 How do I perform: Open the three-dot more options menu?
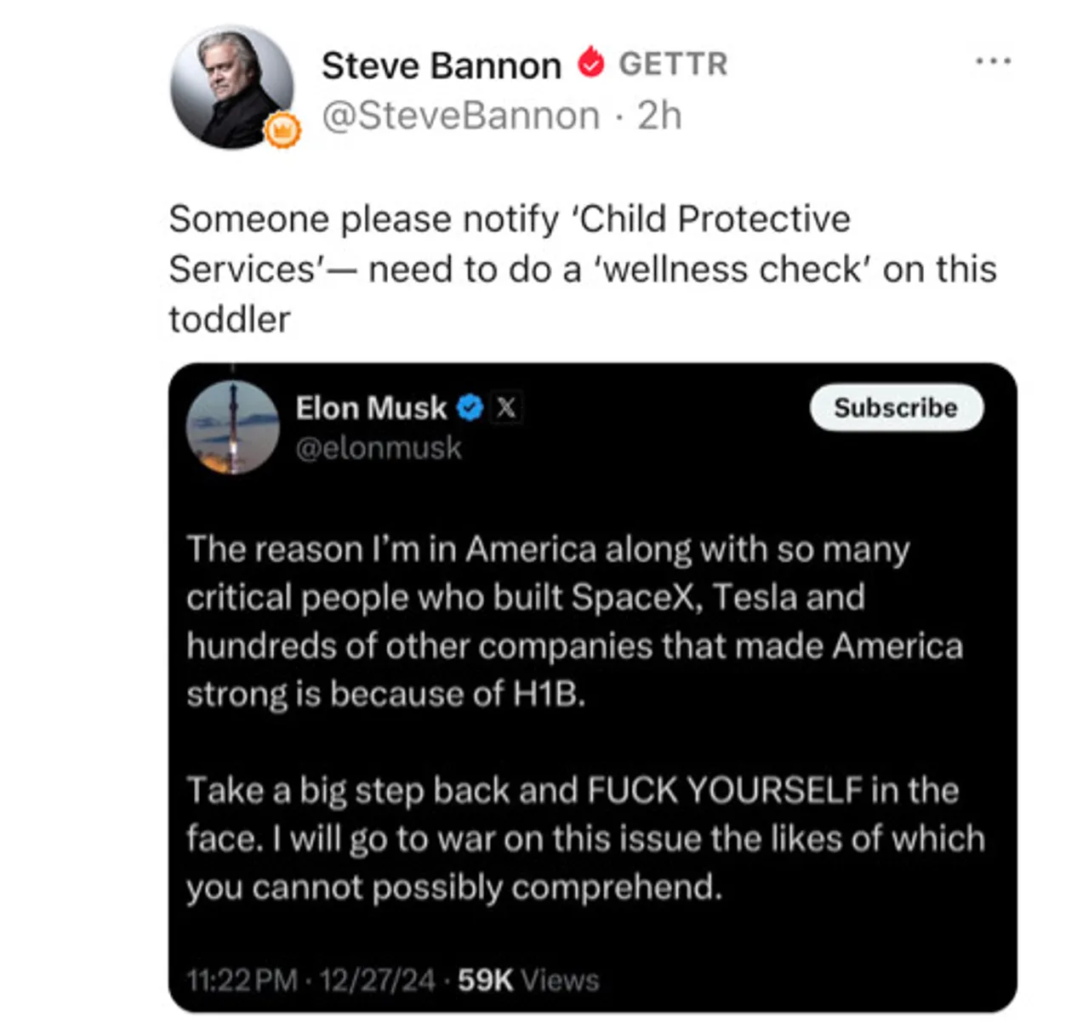click(993, 61)
